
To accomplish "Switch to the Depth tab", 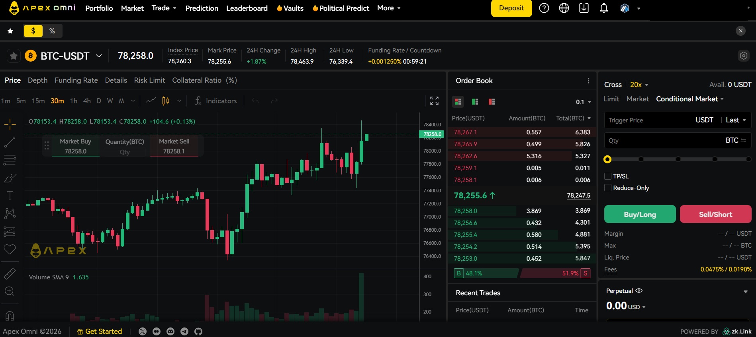I will coord(37,80).
